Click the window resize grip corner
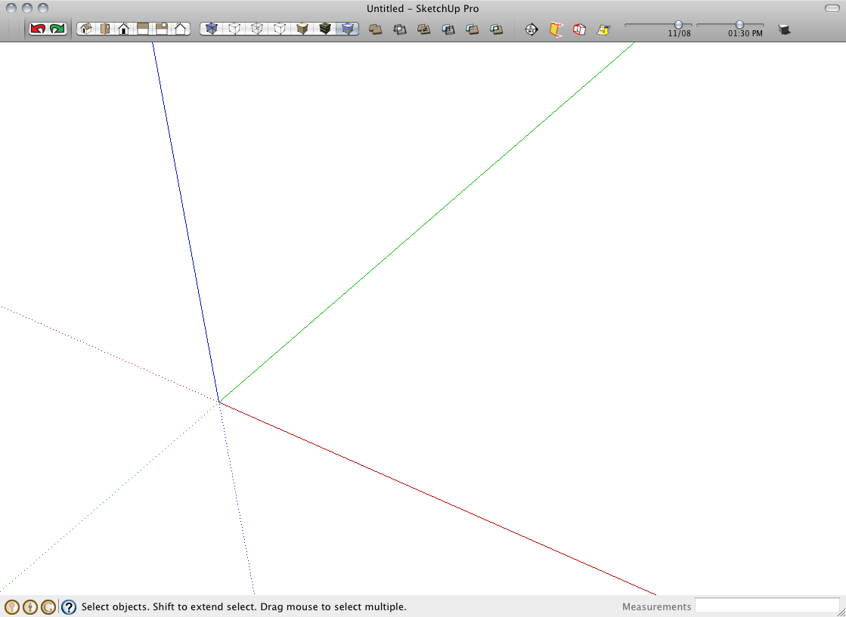 click(x=841, y=612)
